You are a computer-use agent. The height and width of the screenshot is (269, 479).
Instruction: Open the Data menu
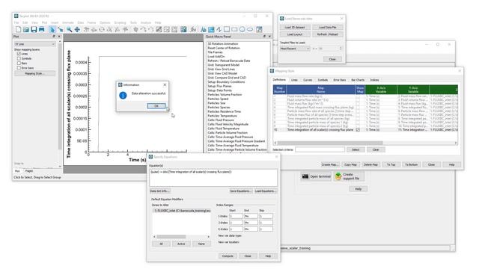coord(81,22)
